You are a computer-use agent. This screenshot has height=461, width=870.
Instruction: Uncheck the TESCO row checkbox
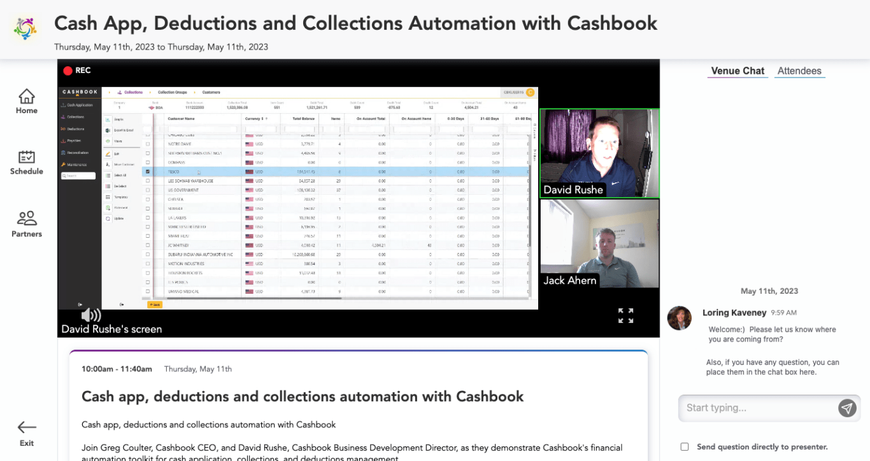[x=148, y=171]
